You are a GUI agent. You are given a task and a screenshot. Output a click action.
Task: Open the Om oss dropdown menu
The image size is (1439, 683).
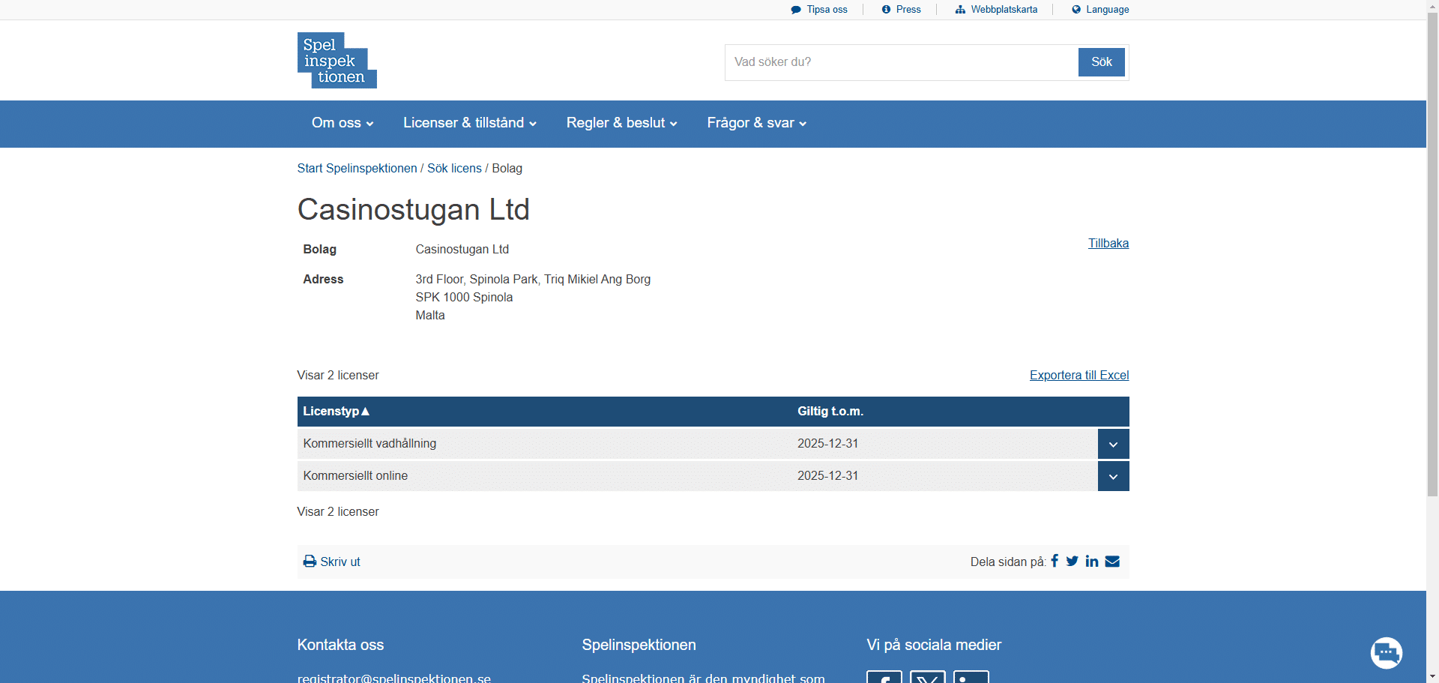pos(343,123)
